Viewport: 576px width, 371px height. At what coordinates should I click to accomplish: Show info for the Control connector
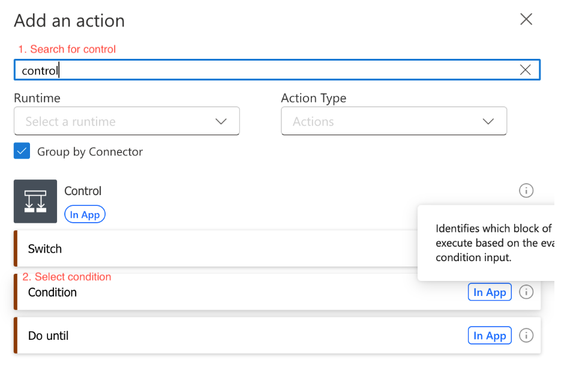[x=526, y=191]
